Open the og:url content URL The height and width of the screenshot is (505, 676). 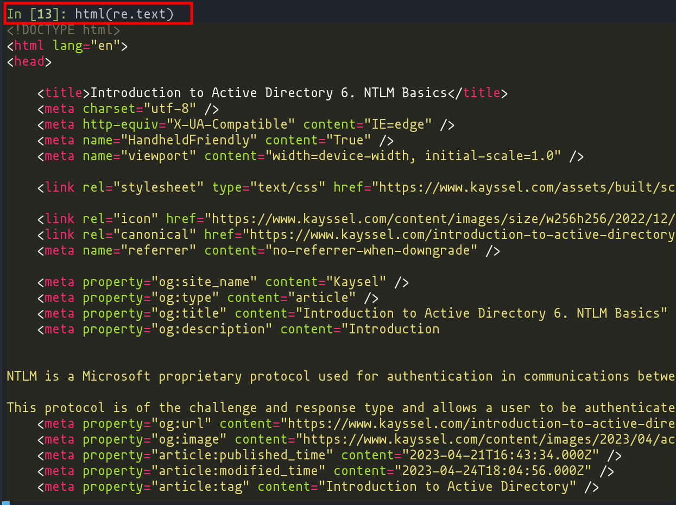coord(481,424)
